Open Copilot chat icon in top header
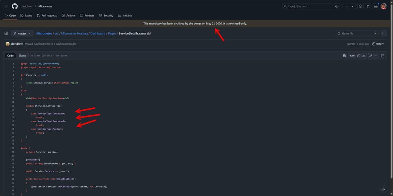 pyautogui.click(x=337, y=6)
